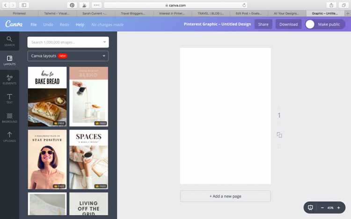This screenshot has height=219, width=351.
Task: Click the Share button
Action: tap(263, 24)
